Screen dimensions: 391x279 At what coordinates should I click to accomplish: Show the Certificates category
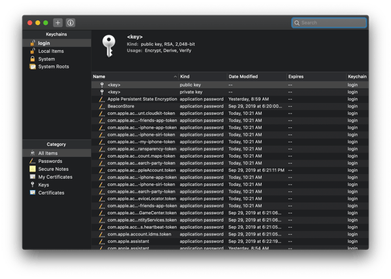[x=57, y=193]
